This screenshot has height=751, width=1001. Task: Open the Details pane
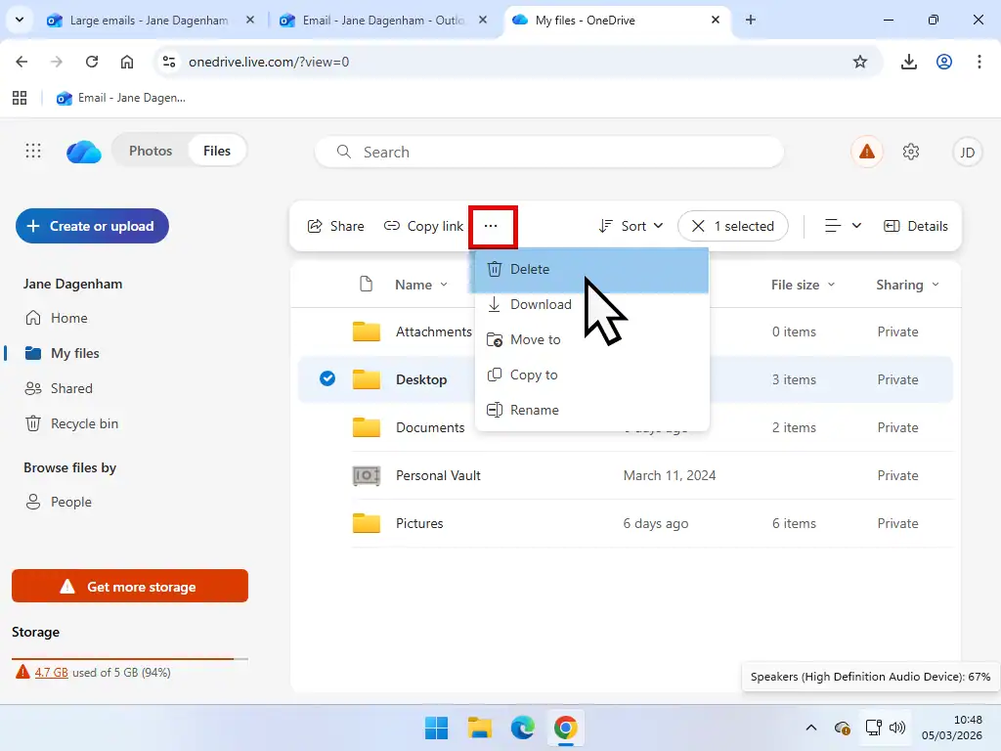point(916,226)
